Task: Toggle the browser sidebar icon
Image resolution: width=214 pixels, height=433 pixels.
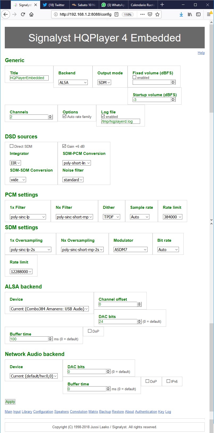Action: [x=198, y=14]
